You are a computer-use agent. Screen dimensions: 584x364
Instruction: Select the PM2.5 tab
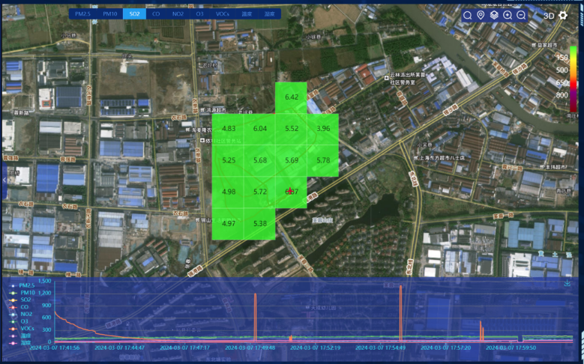(82, 14)
